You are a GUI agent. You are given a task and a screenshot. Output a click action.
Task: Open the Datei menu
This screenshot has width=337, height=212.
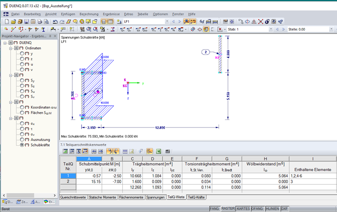click(15, 14)
